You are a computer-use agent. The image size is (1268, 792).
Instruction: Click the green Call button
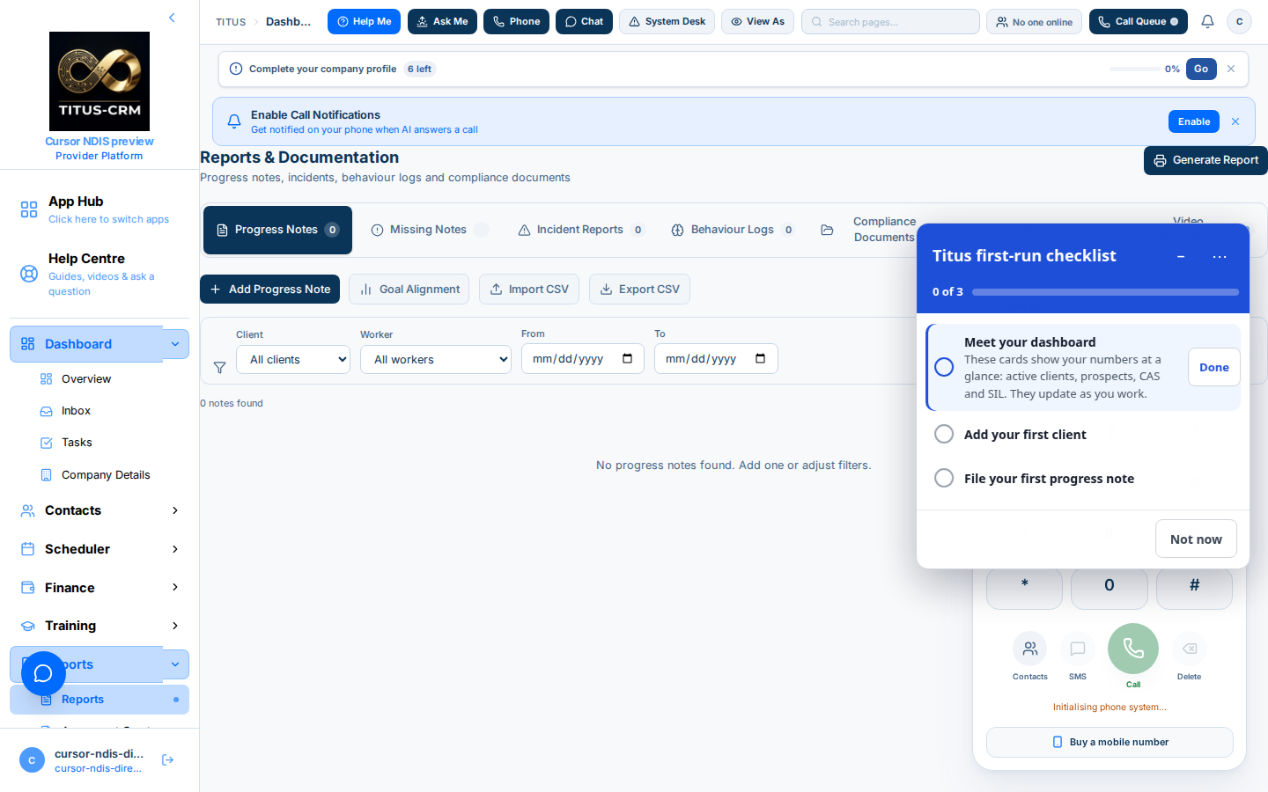point(1133,649)
